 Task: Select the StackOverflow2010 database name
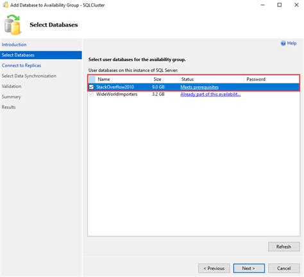tap(115, 87)
